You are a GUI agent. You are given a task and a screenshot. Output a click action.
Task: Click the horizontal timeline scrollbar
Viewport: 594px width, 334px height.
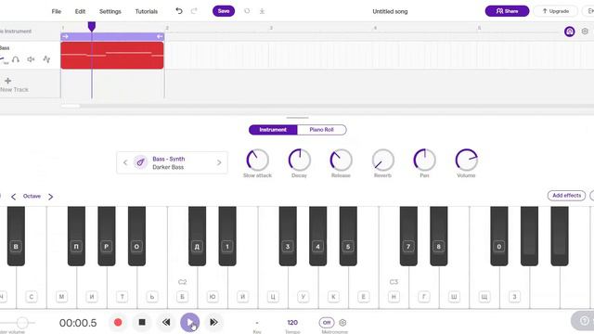(x=71, y=106)
